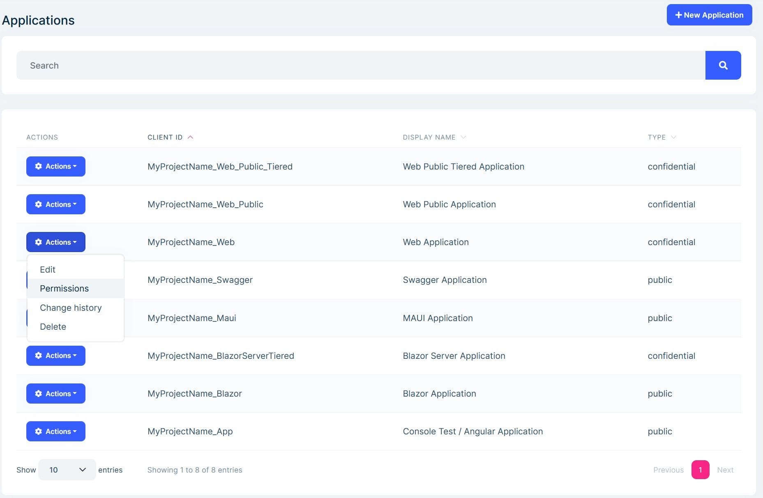Open the Actions dropdown for MyProjectName_Web
Screen dimensions: 763x498
point(55,242)
